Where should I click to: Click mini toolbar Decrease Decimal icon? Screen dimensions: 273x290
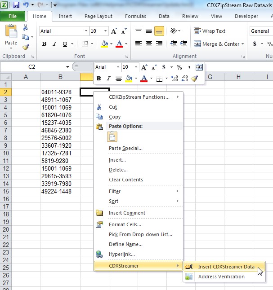pos(184,79)
